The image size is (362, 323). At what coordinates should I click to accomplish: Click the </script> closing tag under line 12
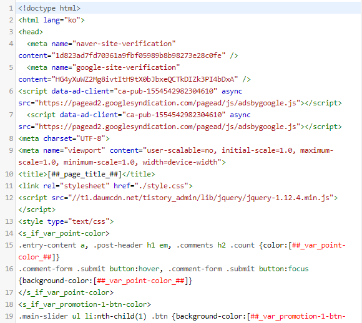[37, 210]
